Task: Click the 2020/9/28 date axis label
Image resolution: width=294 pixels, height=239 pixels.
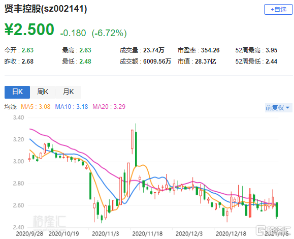Action: [x=29, y=234]
